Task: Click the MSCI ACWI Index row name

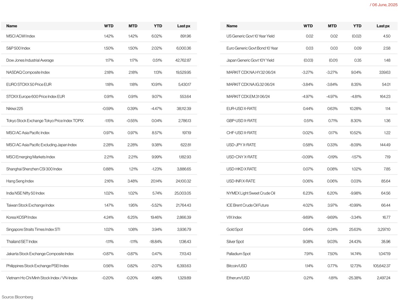Action: [21, 36]
